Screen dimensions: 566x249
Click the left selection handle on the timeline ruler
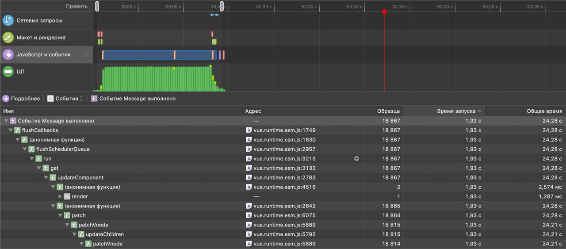coord(97,6)
